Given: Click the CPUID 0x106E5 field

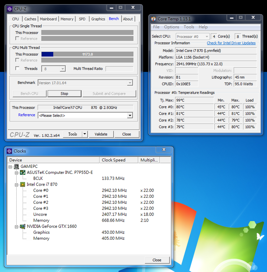Looking at the screenshot, I should tap(187, 84).
